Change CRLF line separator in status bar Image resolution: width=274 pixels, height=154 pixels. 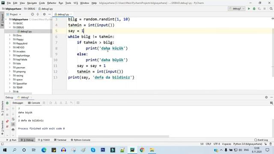pos(208,144)
